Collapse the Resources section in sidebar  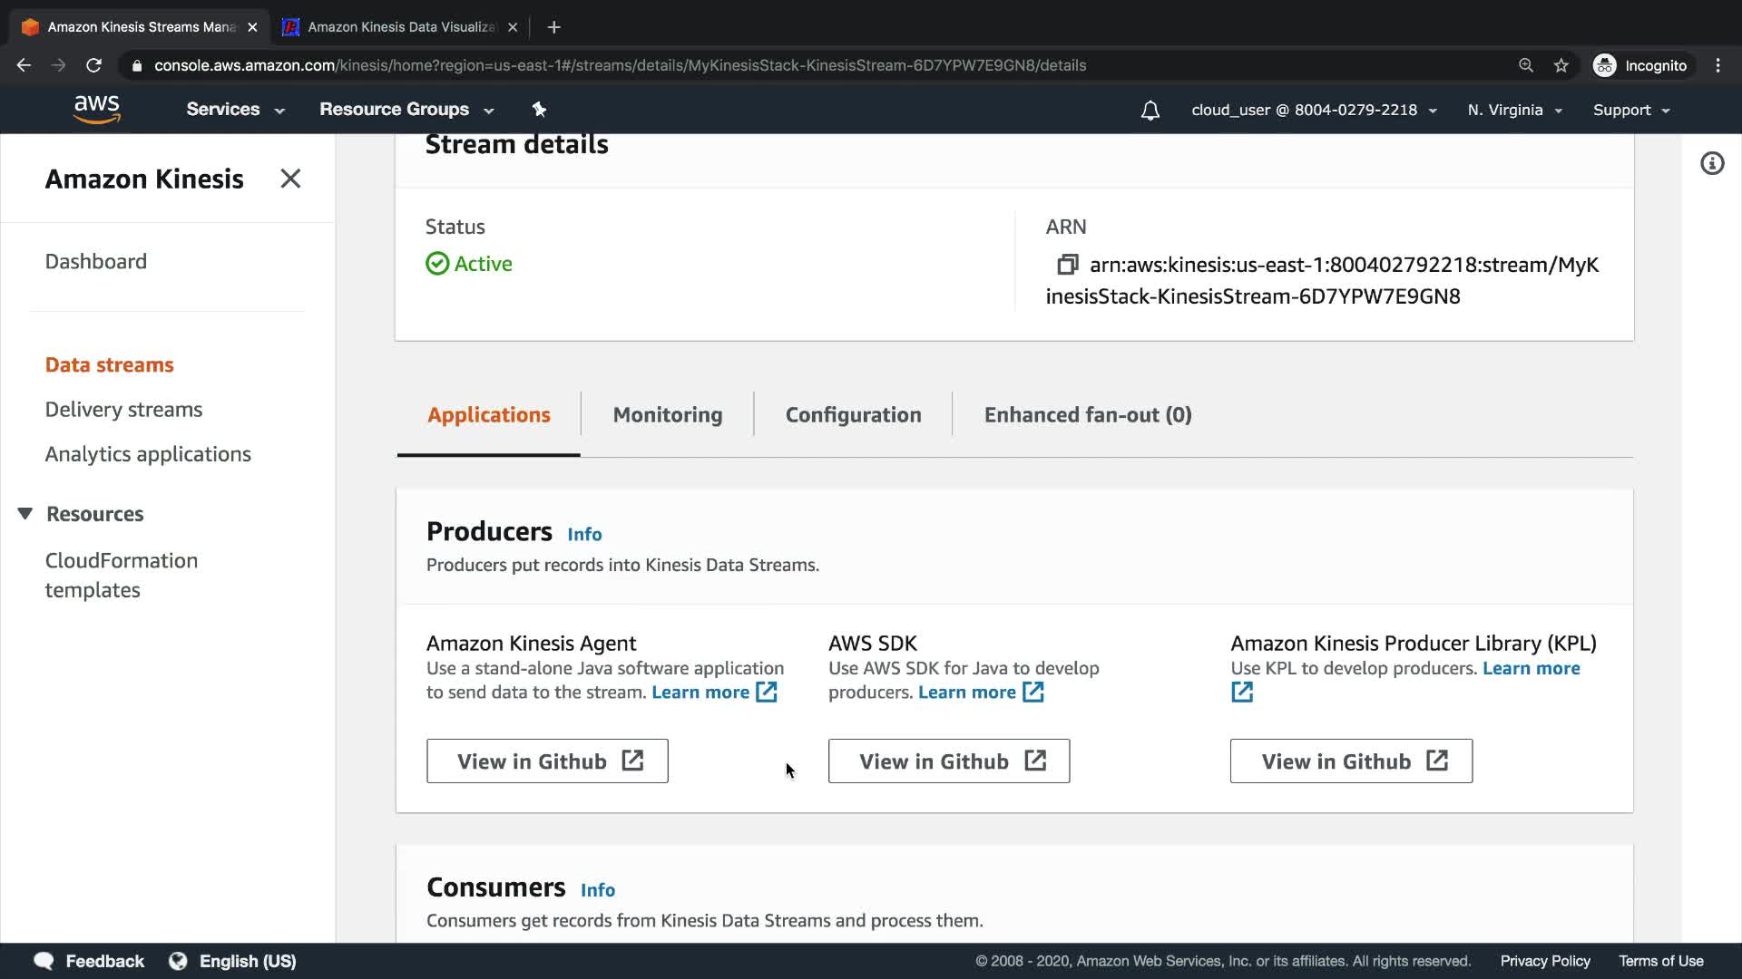(25, 514)
